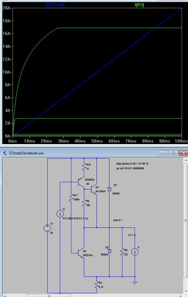Click the AC 1 0 text near I1
The image size is (188, 297).
[132, 235]
